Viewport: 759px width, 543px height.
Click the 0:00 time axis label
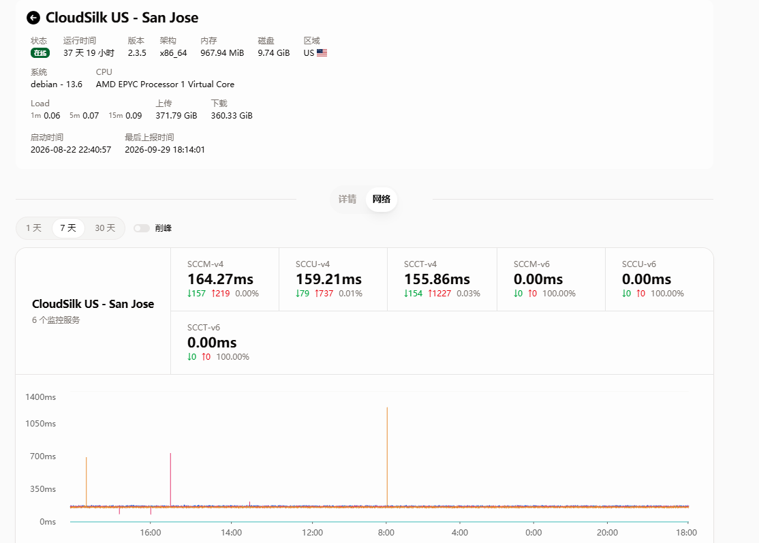point(533,532)
